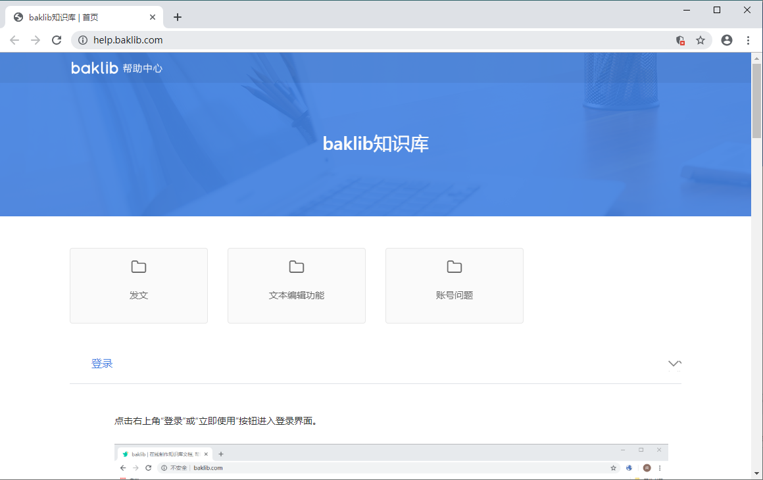Click the baklib 帮助中心 logo

coord(117,68)
